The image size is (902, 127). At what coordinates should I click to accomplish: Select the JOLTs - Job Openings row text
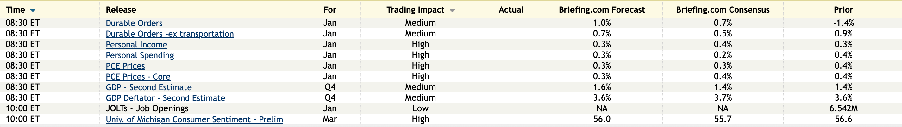[147, 108]
